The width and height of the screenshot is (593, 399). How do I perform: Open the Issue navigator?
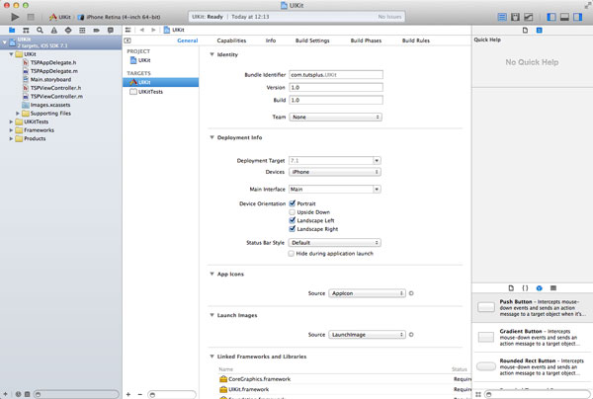[x=54, y=31]
